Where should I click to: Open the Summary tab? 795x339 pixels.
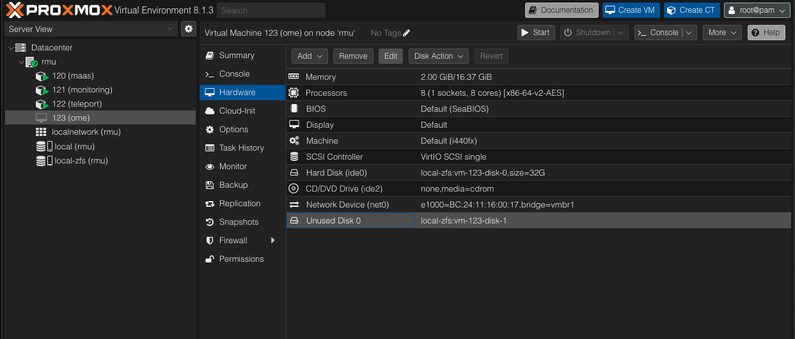[242, 56]
